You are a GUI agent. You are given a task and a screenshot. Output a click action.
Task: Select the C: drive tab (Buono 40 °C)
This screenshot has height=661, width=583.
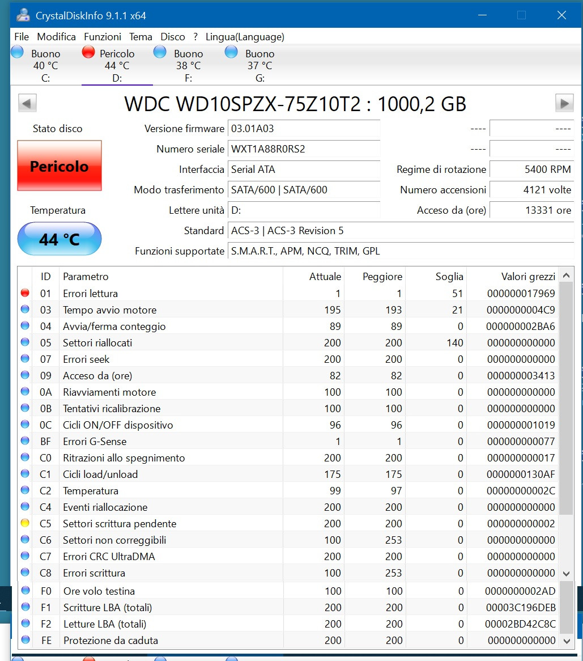pos(45,65)
